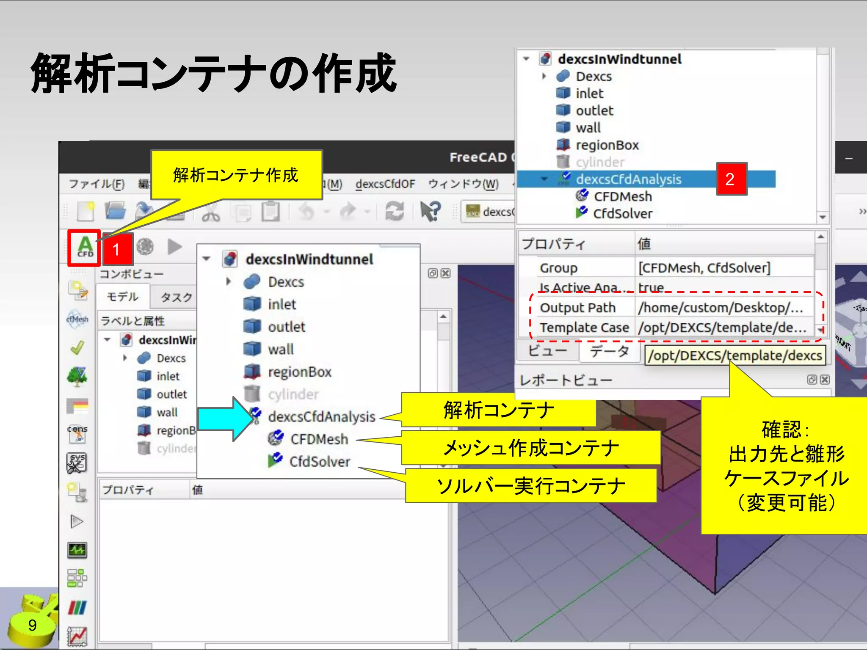Click the ParaView stripes icon in sidebar
This screenshot has width=867, height=650.
click(77, 608)
